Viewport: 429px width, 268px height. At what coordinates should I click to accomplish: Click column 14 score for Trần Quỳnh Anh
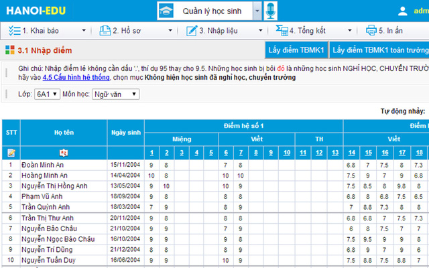pyautogui.click(x=351, y=207)
